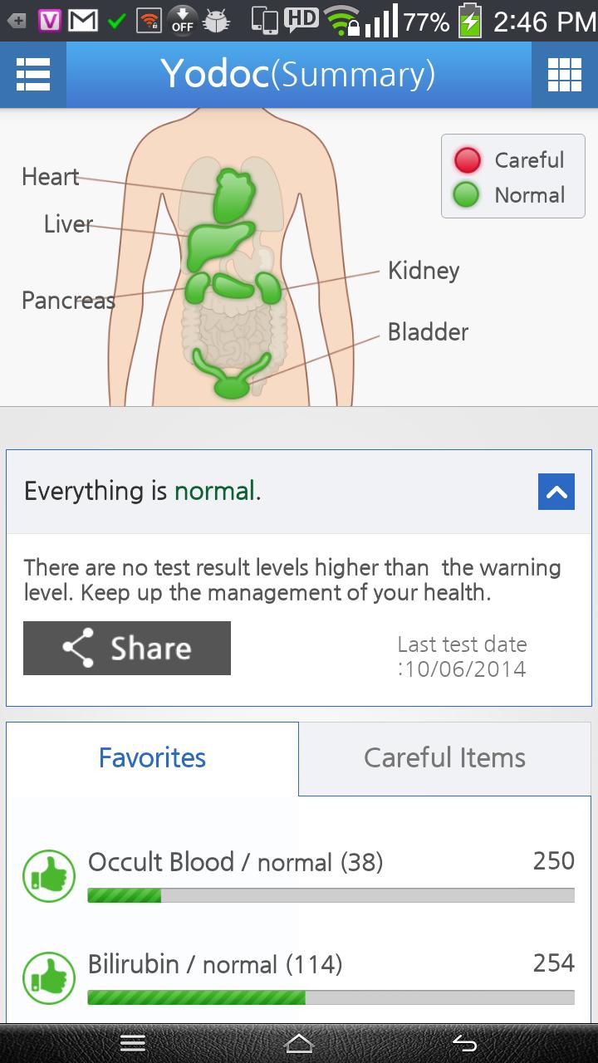The height and width of the screenshot is (1063, 598).
Task: Switch to the Favorites tab
Action: [152, 757]
